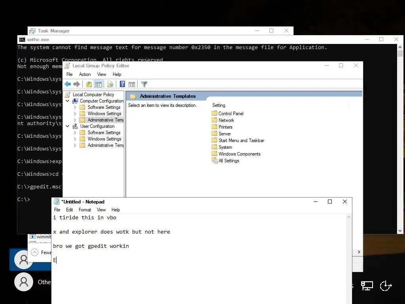Expand Windows Settings under User Configuration
This screenshot has height=304, width=405.
75,139
